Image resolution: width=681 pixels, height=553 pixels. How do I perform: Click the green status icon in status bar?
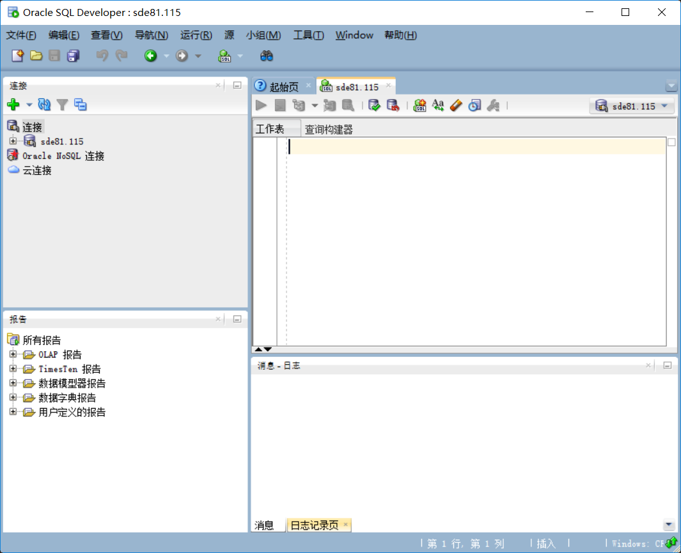pos(671,543)
